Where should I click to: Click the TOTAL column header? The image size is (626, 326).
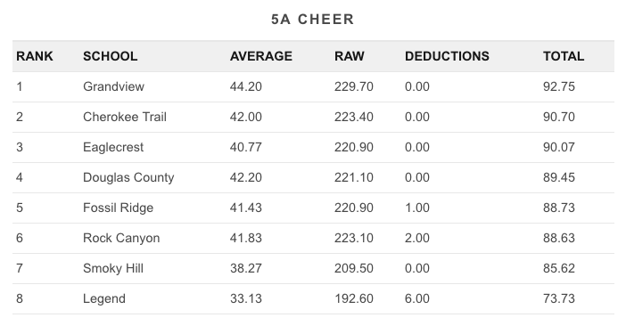(x=564, y=56)
